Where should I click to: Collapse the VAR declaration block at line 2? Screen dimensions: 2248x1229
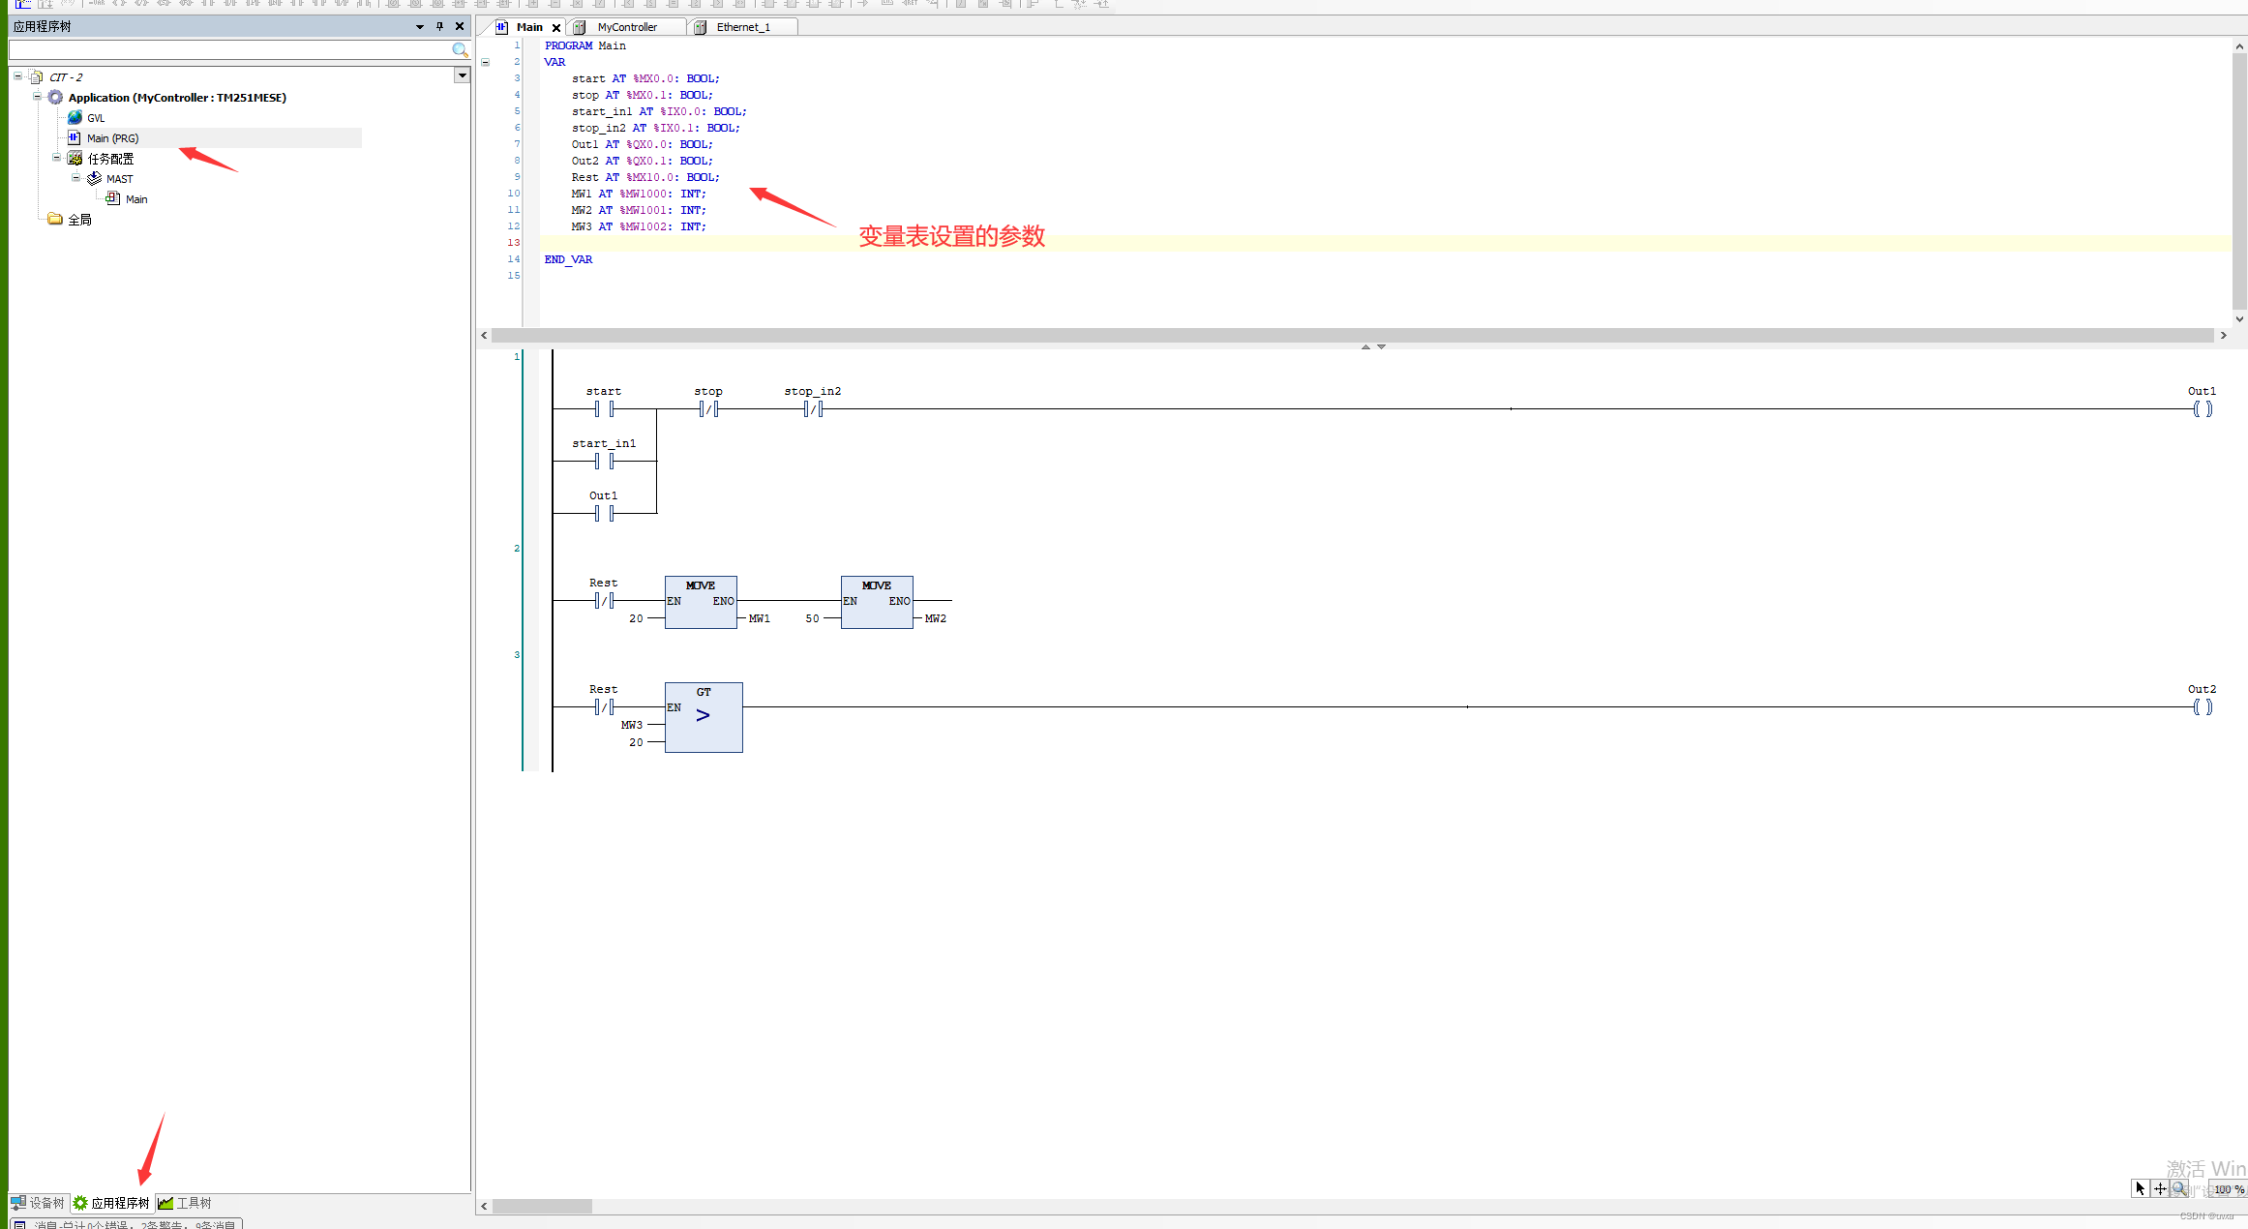(x=486, y=61)
